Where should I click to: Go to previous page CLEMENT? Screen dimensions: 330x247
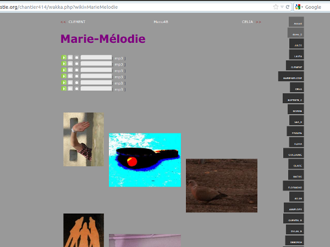[x=76, y=22]
